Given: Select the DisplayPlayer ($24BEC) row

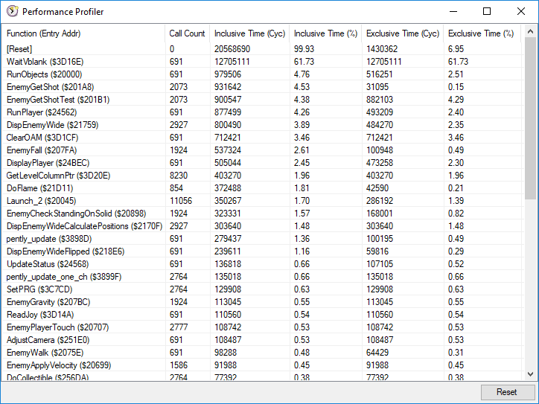Looking at the screenshot, I should tap(263, 163).
